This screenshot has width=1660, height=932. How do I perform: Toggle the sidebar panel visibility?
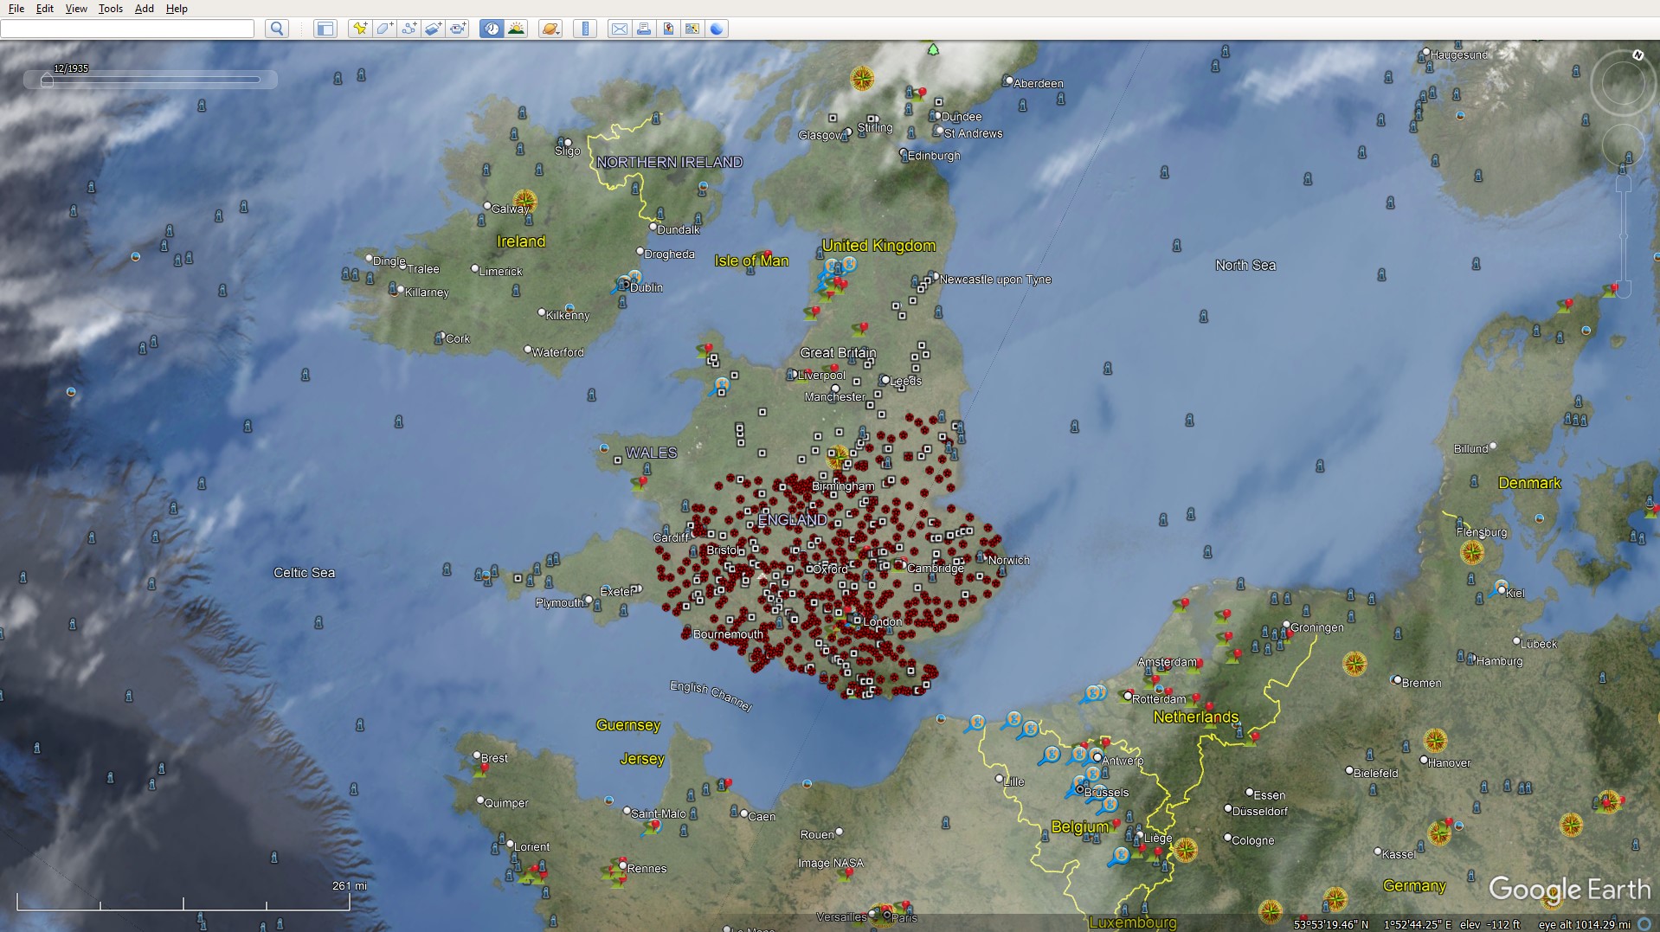click(x=325, y=29)
